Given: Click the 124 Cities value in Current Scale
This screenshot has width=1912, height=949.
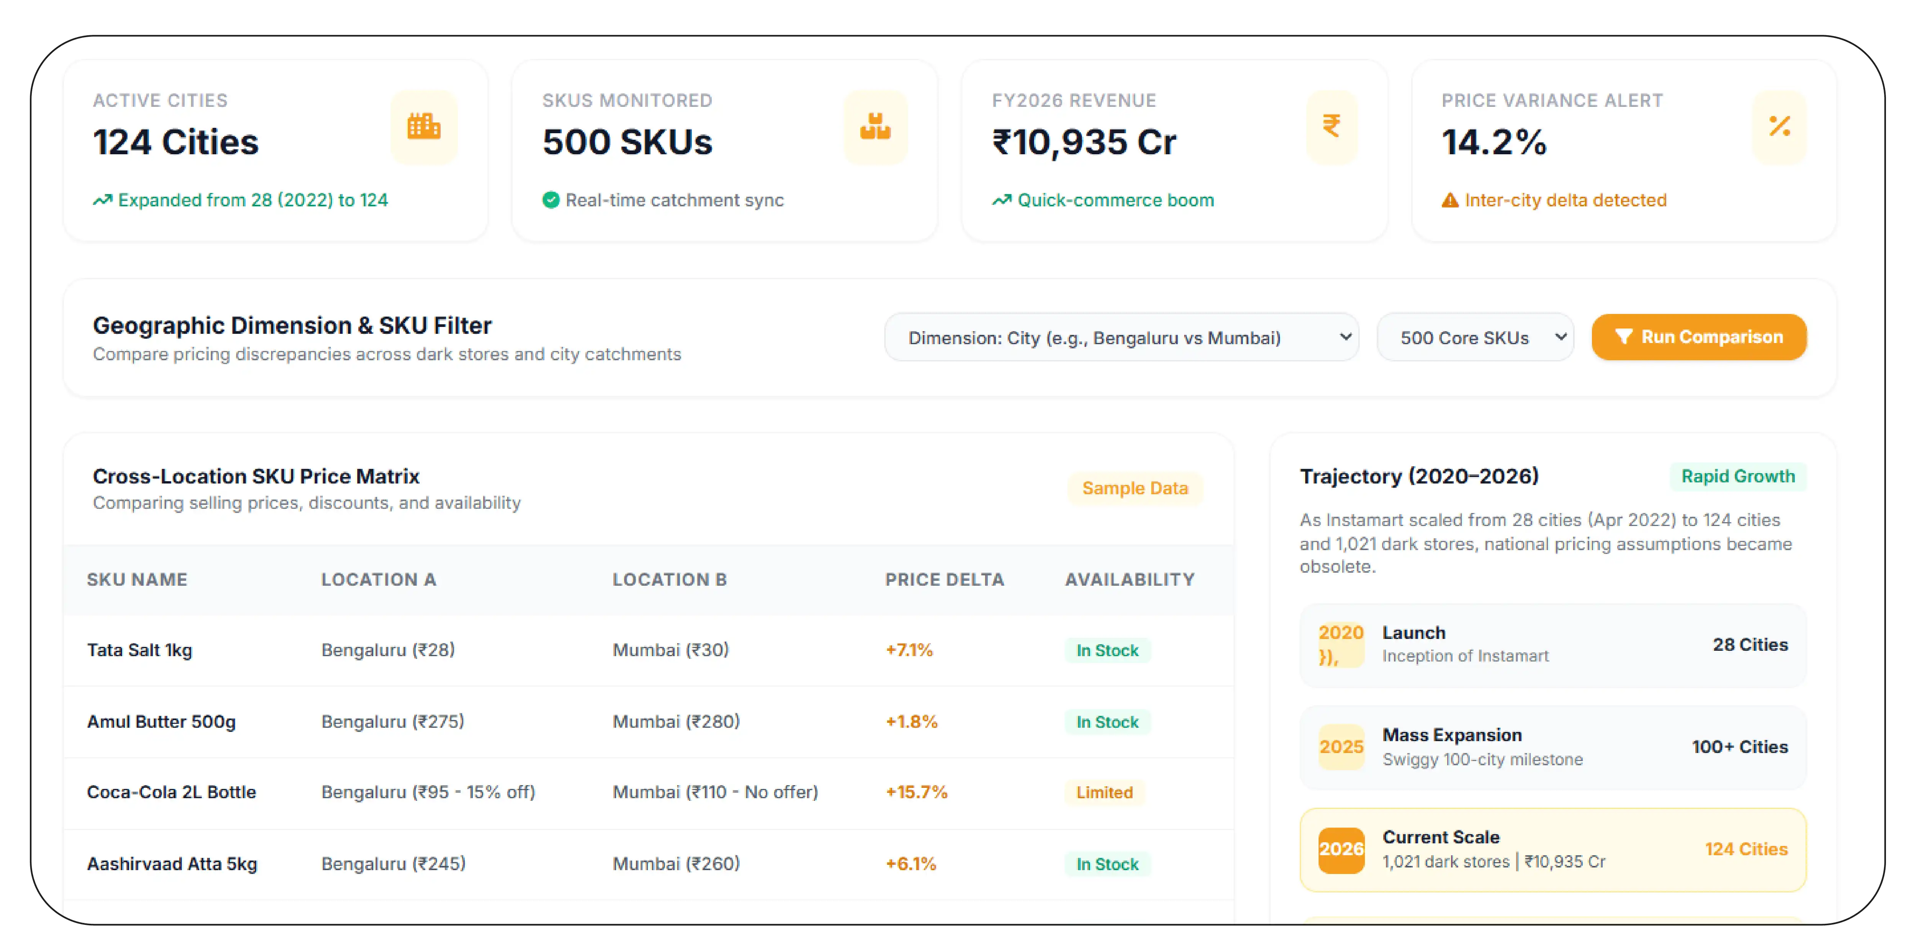Looking at the screenshot, I should click(x=1746, y=849).
